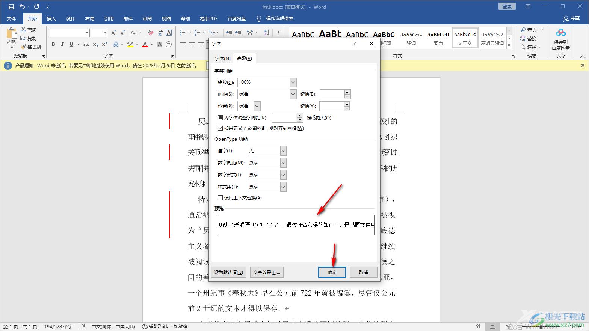Click the 共享 share button
Screen dimensions: 589x331
pos(571,18)
